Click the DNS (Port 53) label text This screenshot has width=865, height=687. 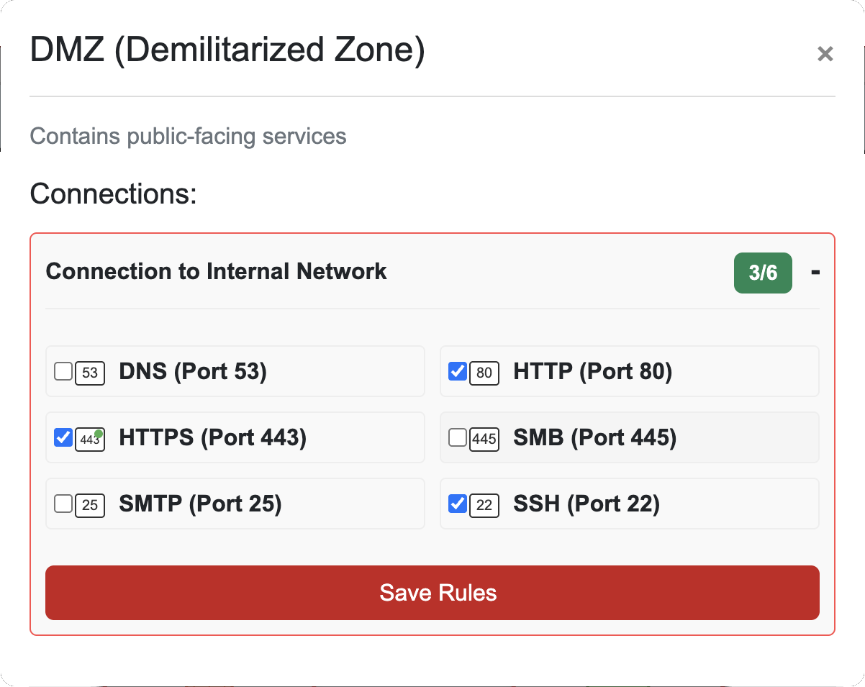pos(193,372)
